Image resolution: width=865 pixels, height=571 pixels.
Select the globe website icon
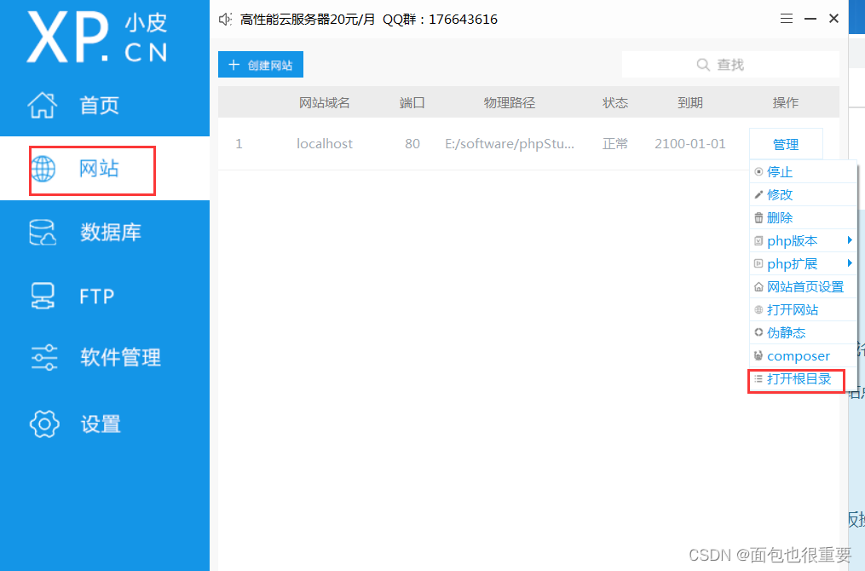pyautogui.click(x=43, y=169)
